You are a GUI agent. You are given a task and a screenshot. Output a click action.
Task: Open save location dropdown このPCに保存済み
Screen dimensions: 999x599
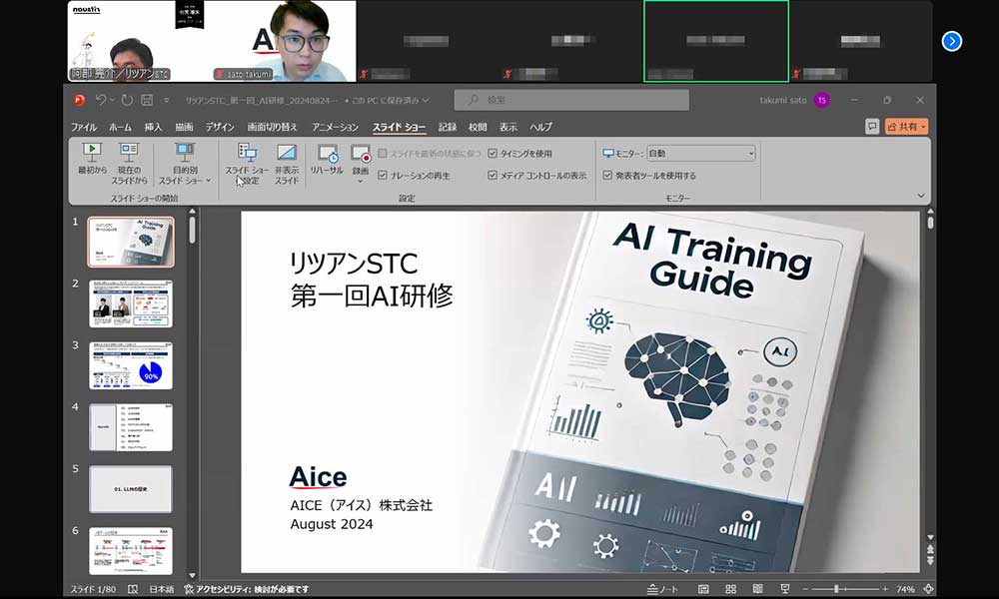(425, 100)
